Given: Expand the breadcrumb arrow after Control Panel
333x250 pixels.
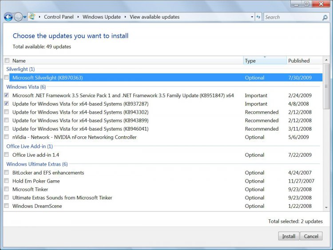Looking at the screenshot, I should pyautogui.click(x=78, y=17).
